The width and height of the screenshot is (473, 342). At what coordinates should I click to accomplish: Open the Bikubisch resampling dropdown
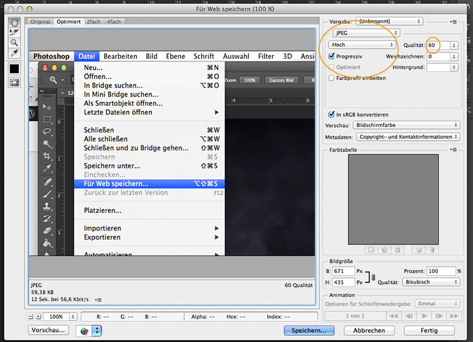[x=431, y=282]
